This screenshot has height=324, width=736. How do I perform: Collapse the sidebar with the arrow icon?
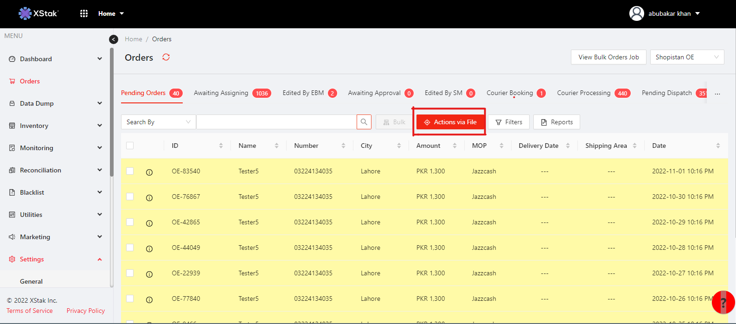tap(114, 39)
